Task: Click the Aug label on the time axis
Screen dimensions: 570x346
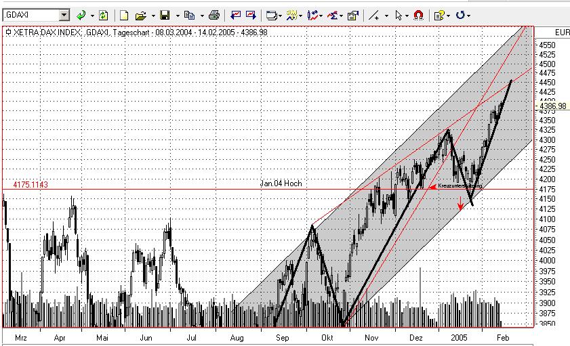Action: 237,338
